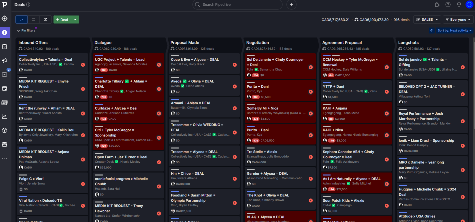475x222 pixels.
Task: Click the info icon beside Deals title
Action: (x=28, y=4)
